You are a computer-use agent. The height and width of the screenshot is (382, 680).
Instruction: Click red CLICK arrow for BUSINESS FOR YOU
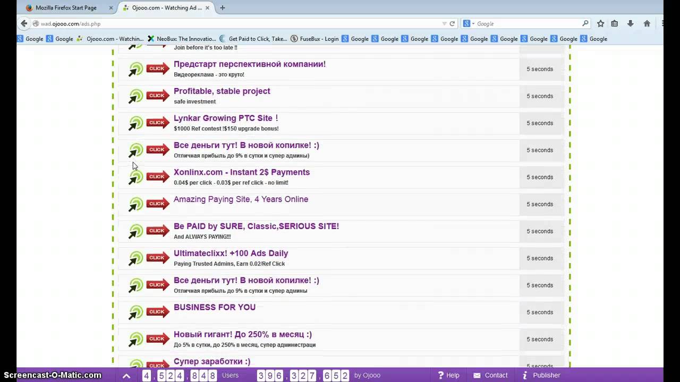tap(158, 312)
